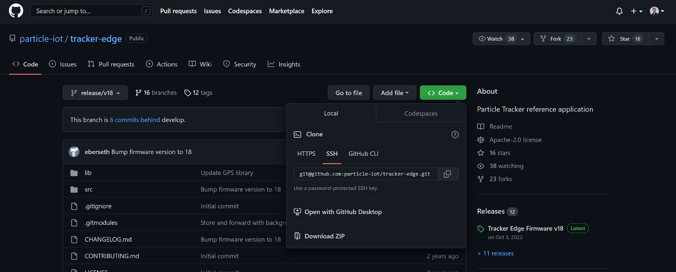
Task: Open Explore in top navigation
Action: (x=322, y=11)
